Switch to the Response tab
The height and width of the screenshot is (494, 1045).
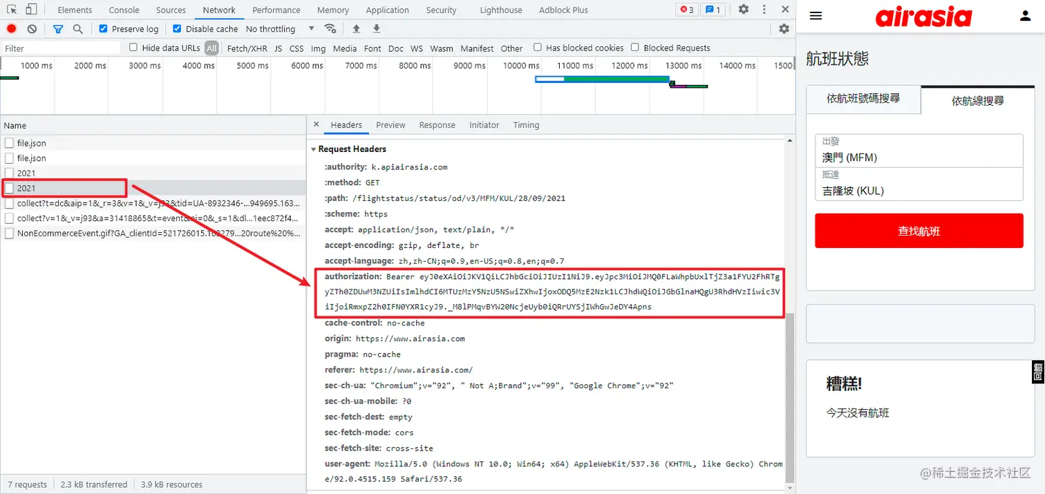437,125
